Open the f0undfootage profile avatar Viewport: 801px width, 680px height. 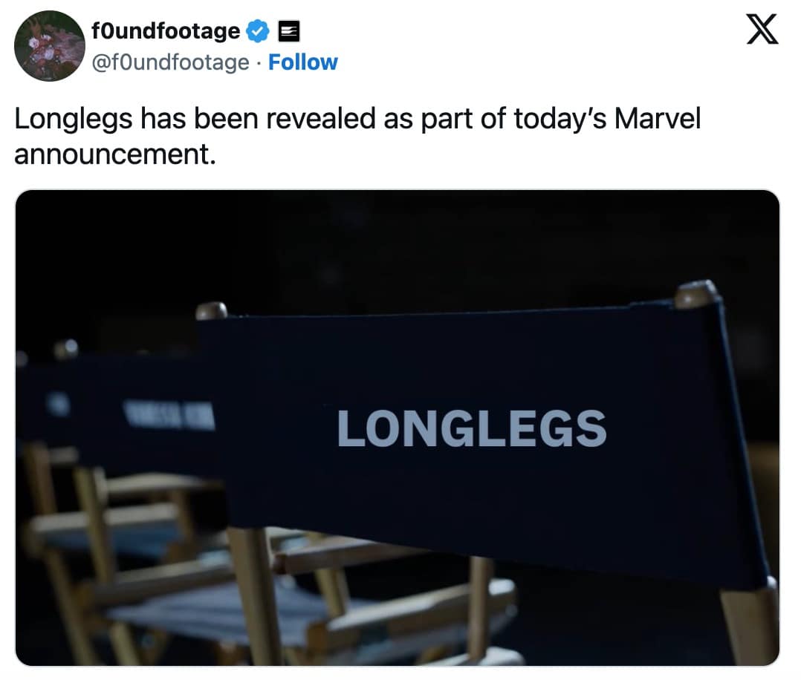pos(49,45)
